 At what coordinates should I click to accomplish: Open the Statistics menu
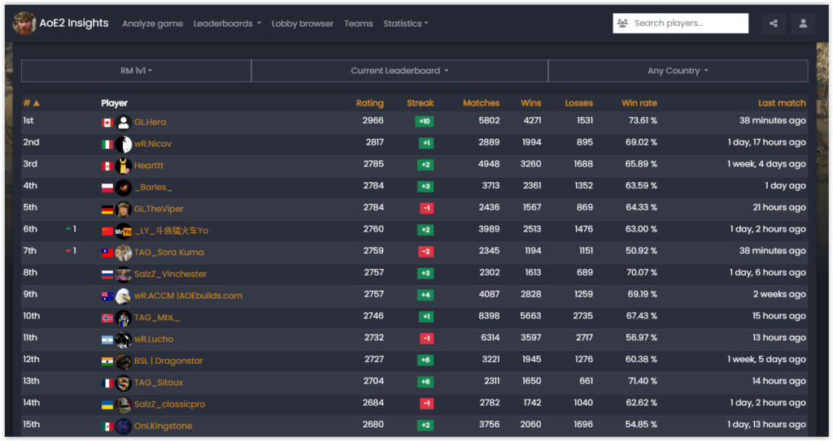click(405, 24)
